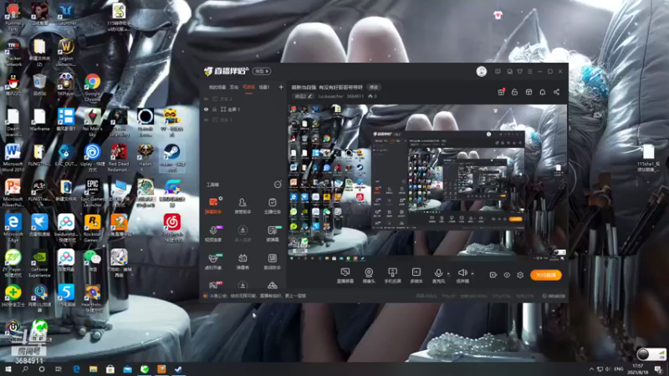This screenshot has height=376, width=669.
Task: Open Steam shortcut on desktop
Action: coord(172,158)
